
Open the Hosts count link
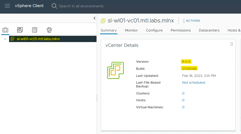point(183,100)
